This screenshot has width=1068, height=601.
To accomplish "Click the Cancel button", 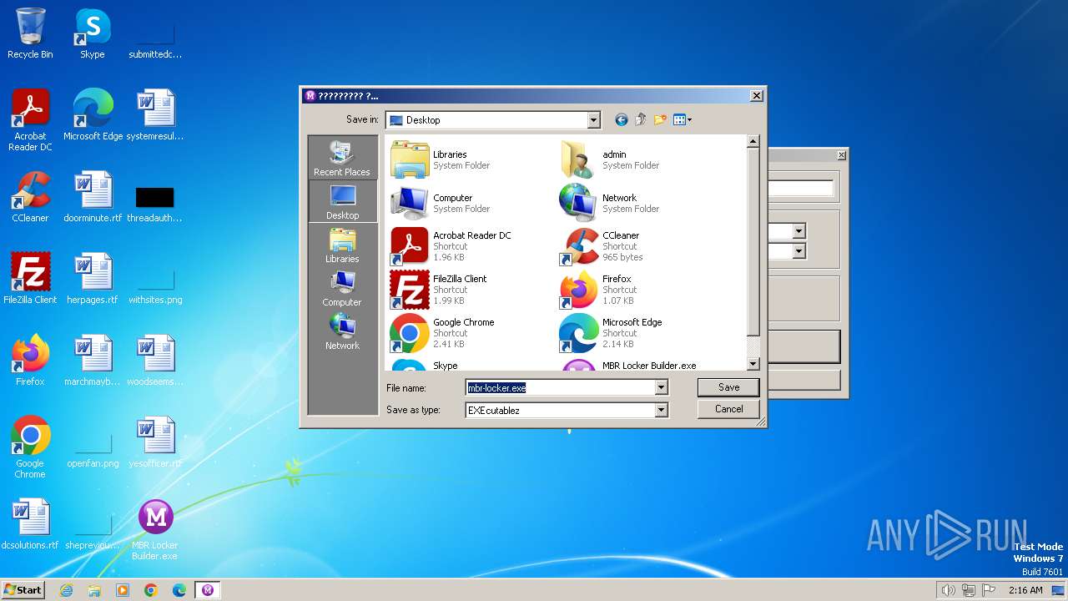I will [x=728, y=409].
